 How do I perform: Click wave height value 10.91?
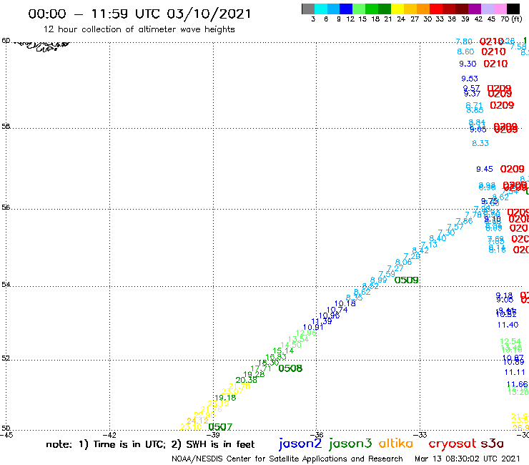pyautogui.click(x=313, y=327)
